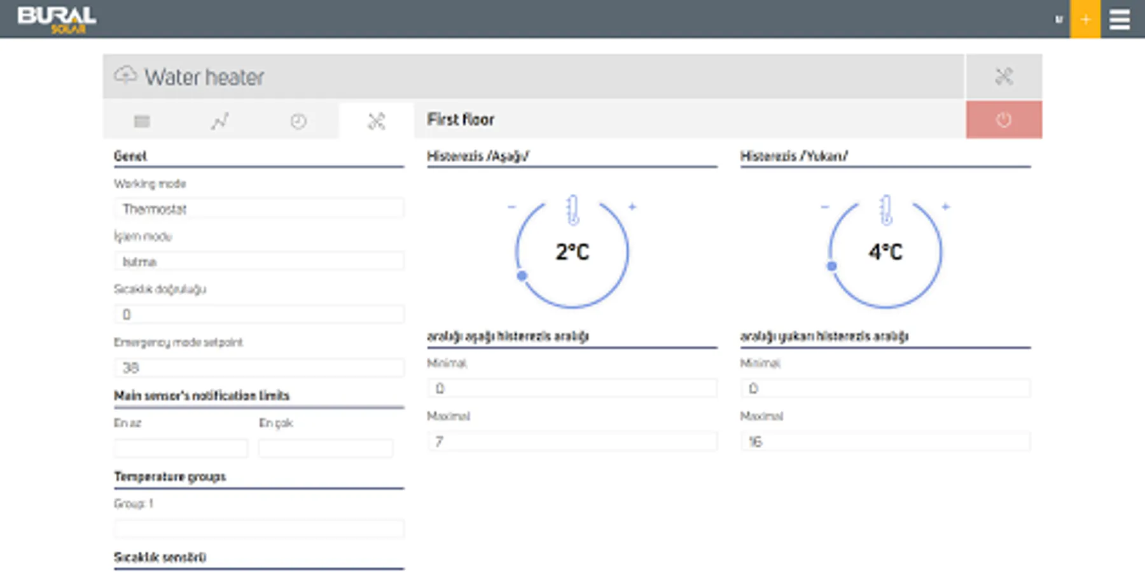Increase lower hysteresis with plus button

pyautogui.click(x=632, y=207)
